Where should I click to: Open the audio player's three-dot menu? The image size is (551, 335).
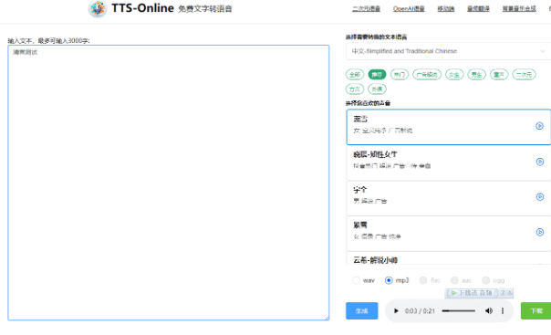click(503, 310)
